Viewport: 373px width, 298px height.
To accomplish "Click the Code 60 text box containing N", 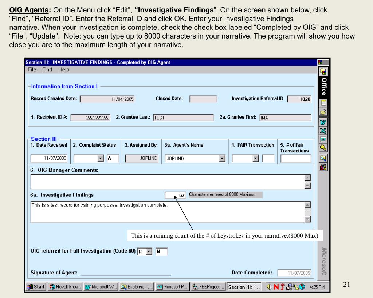I will [161, 251].
